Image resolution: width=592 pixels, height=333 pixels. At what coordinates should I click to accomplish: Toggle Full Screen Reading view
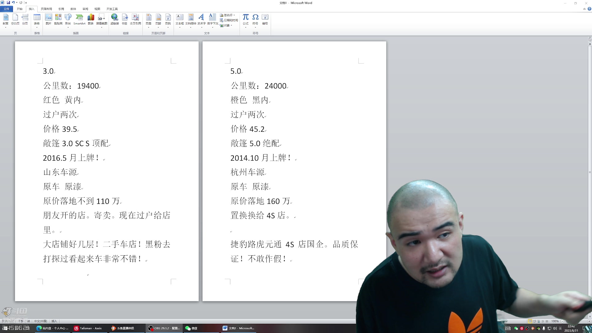(x=534, y=321)
